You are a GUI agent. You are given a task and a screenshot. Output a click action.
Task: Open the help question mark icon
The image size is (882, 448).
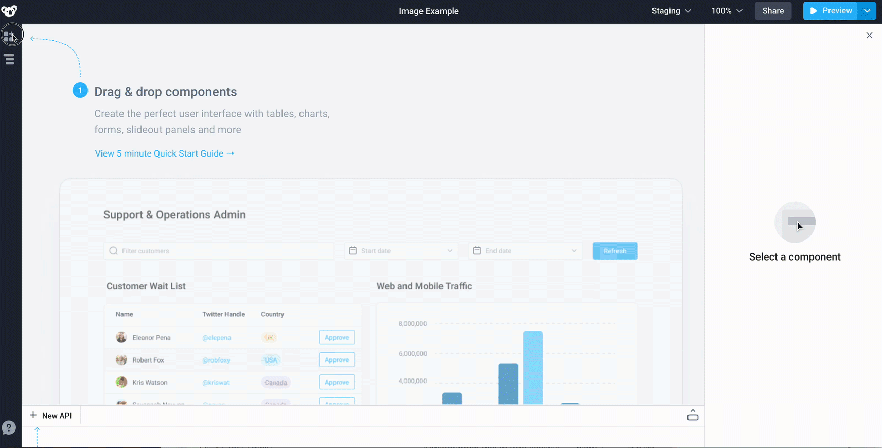[x=9, y=428]
